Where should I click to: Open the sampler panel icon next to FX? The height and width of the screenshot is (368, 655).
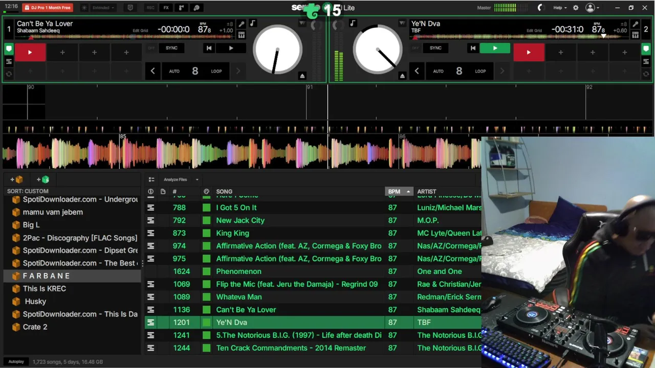click(181, 8)
